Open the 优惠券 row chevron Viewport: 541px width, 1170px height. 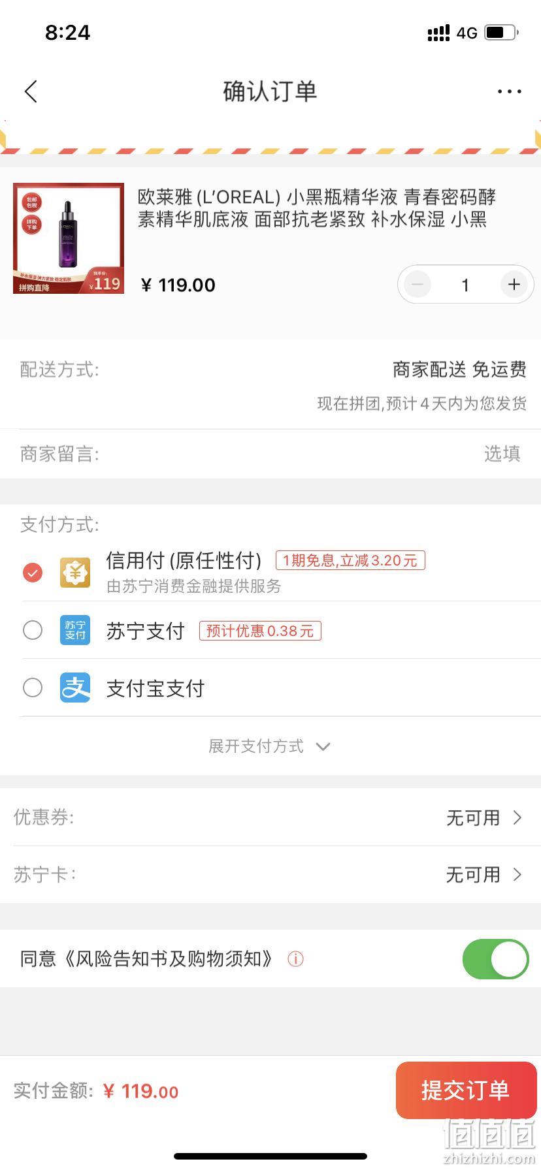(x=517, y=817)
